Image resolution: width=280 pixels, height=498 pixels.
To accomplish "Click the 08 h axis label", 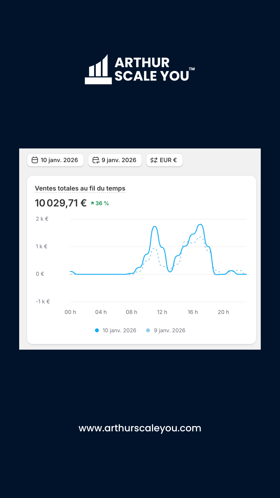I will tap(131, 312).
